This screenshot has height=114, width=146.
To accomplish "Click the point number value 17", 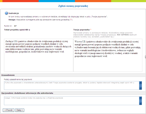I will pyautogui.click(x=15, y=26).
